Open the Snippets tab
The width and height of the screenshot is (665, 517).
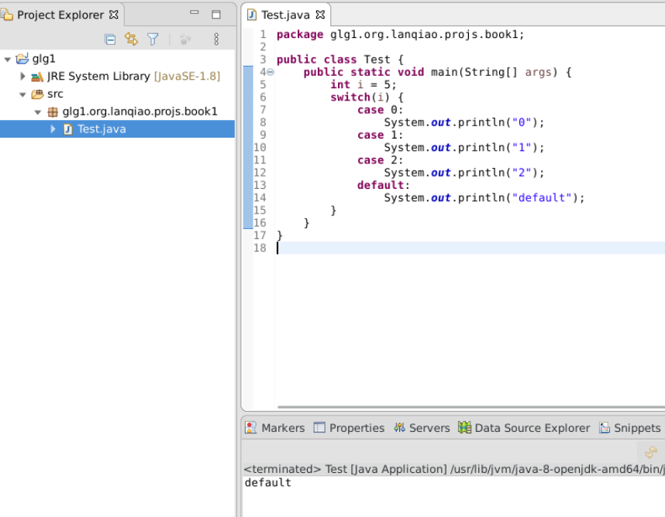click(x=637, y=428)
